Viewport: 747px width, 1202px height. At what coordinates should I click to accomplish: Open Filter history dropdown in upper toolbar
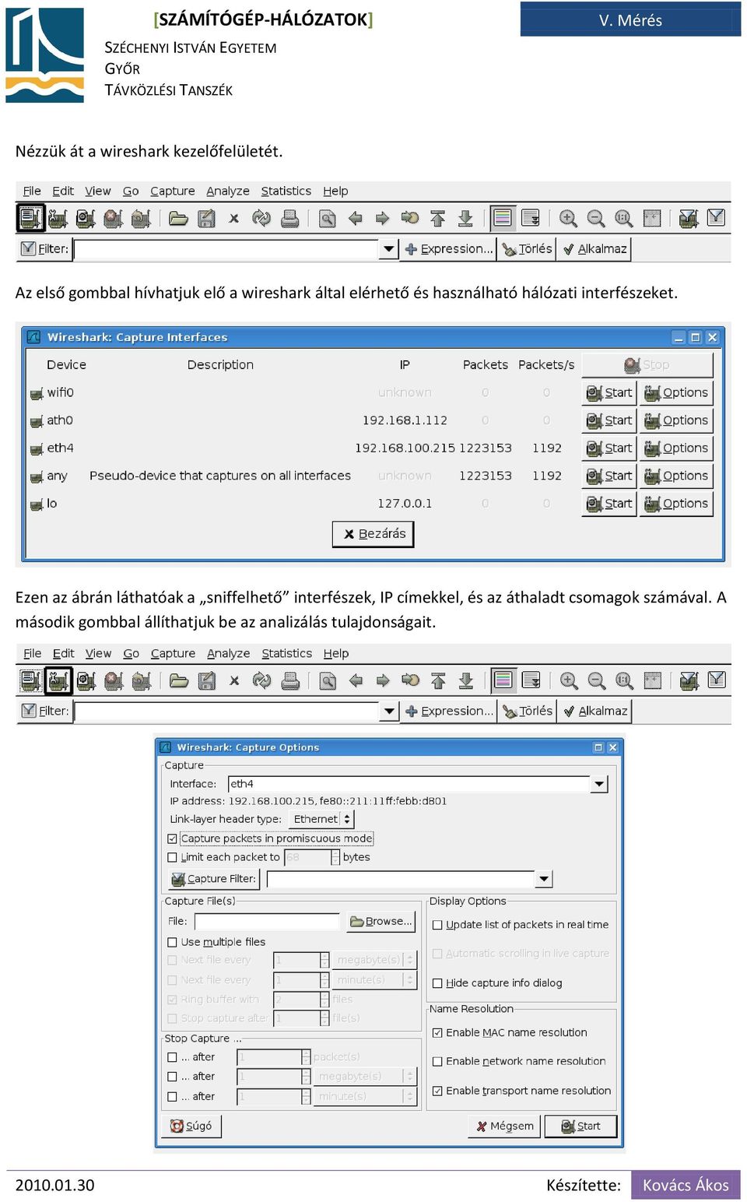click(388, 249)
